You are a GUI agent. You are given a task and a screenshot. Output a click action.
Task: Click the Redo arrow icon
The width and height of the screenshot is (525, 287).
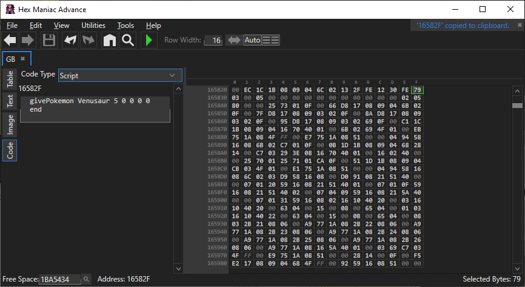tap(89, 40)
